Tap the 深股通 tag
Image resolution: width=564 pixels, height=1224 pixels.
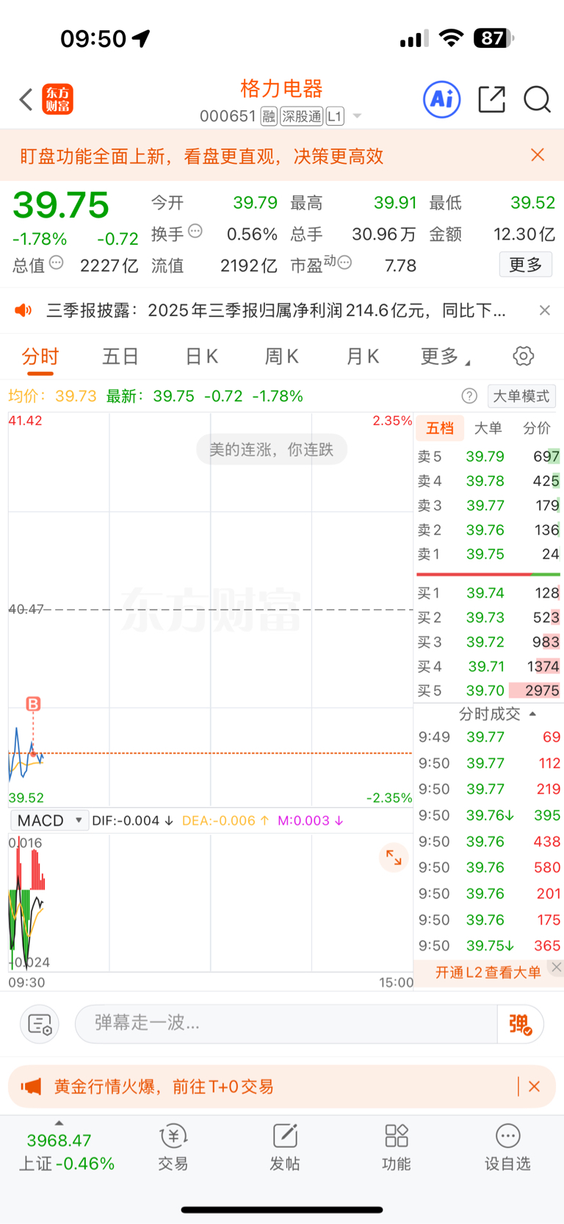pyautogui.click(x=302, y=116)
